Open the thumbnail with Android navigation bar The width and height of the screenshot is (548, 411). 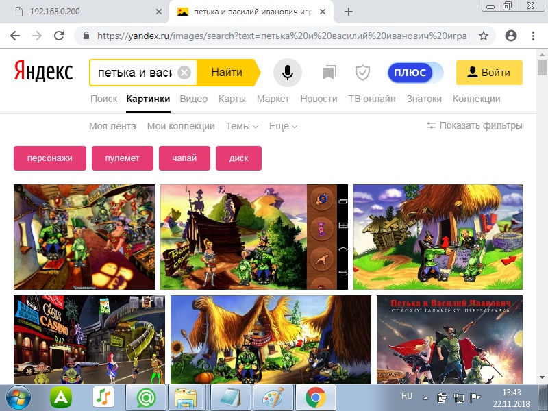[254, 237]
